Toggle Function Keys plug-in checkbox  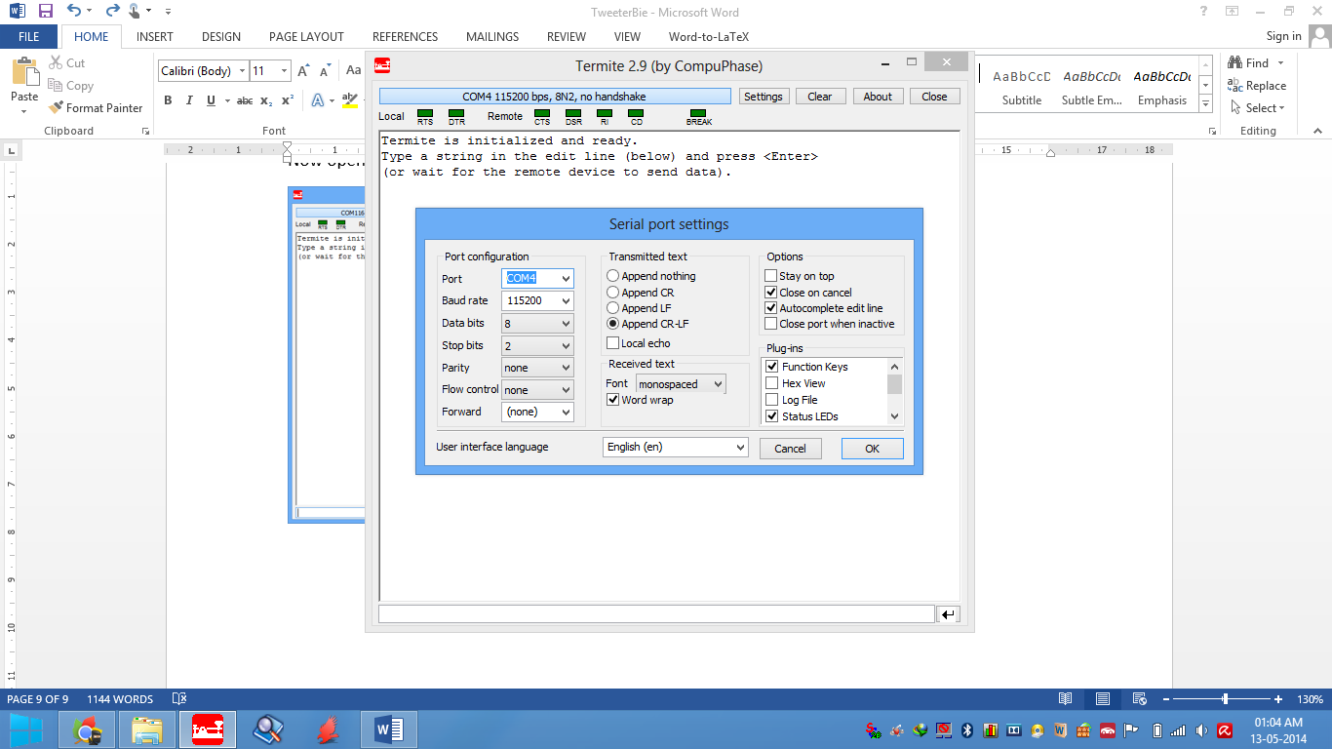(x=772, y=367)
